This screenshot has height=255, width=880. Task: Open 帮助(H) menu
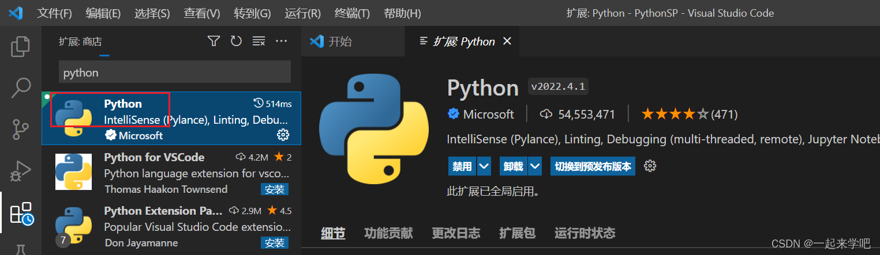pos(403,13)
